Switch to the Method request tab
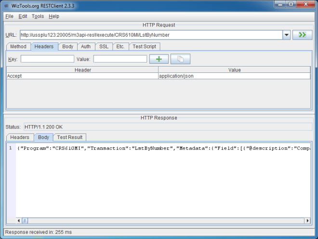This screenshot has height=239, width=318. (x=18, y=47)
